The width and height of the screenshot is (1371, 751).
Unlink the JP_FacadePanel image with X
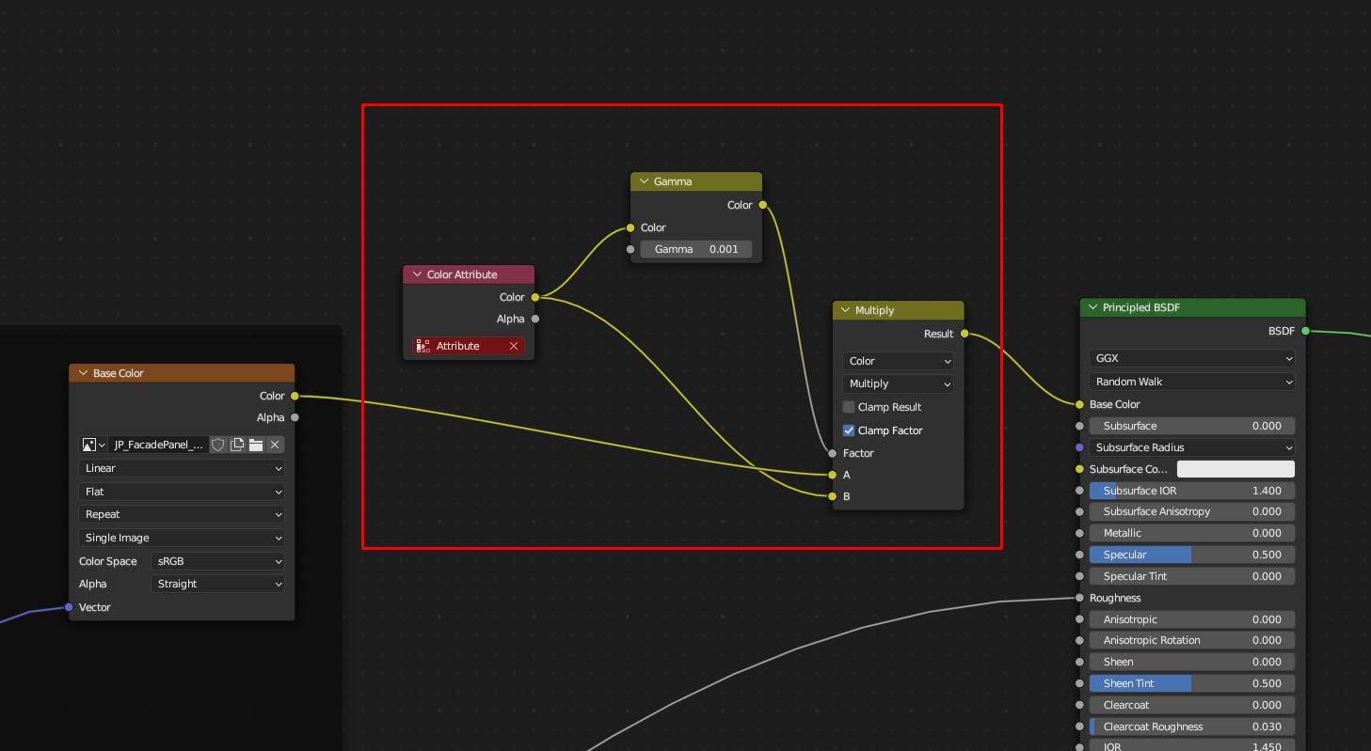coord(275,445)
